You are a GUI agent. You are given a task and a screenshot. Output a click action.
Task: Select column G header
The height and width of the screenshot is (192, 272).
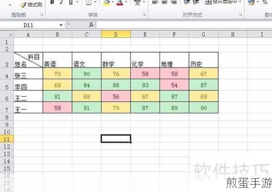point(204,34)
